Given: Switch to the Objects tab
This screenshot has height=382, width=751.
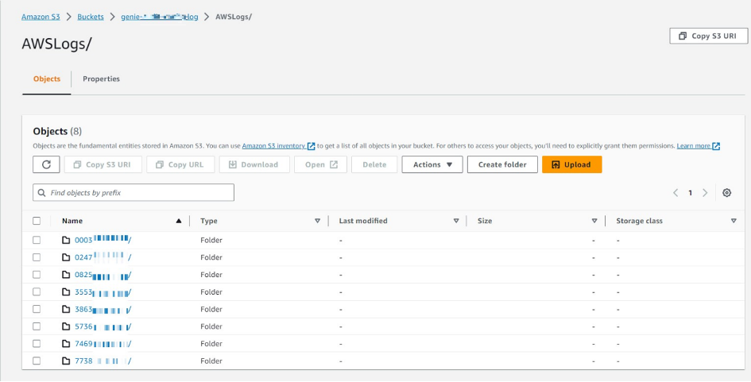Looking at the screenshot, I should (x=47, y=79).
